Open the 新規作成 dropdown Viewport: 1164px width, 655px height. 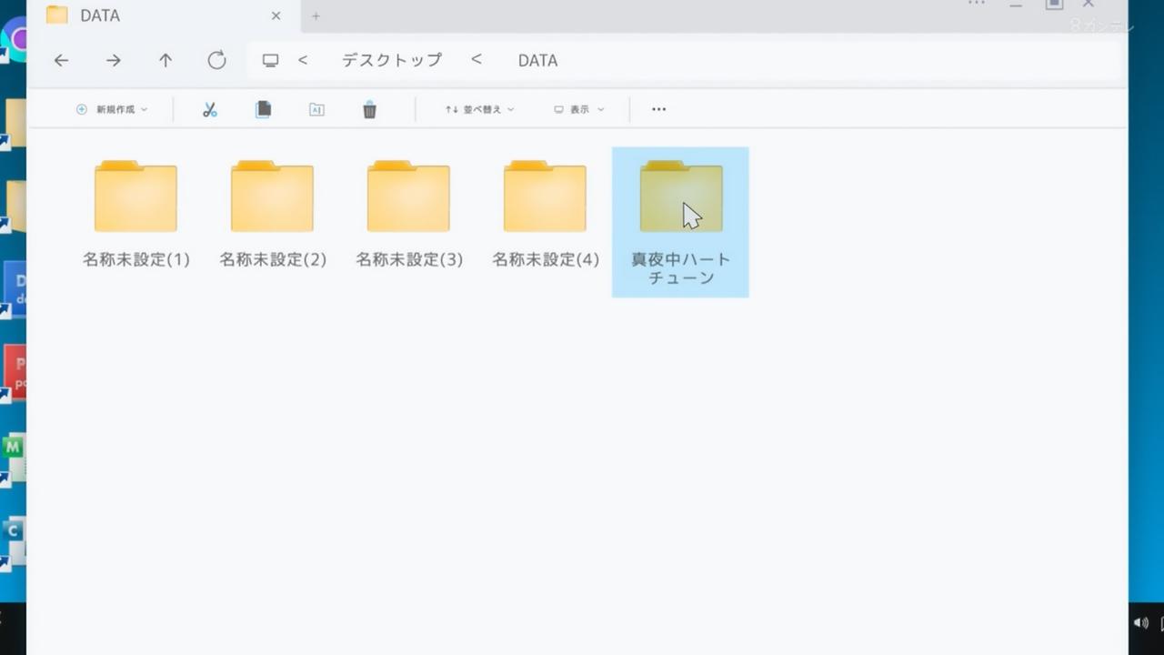[x=111, y=109]
